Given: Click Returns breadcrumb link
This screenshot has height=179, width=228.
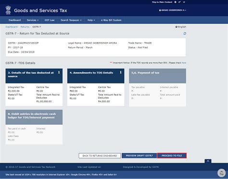Looking at the screenshot, I should [x=25, y=27].
